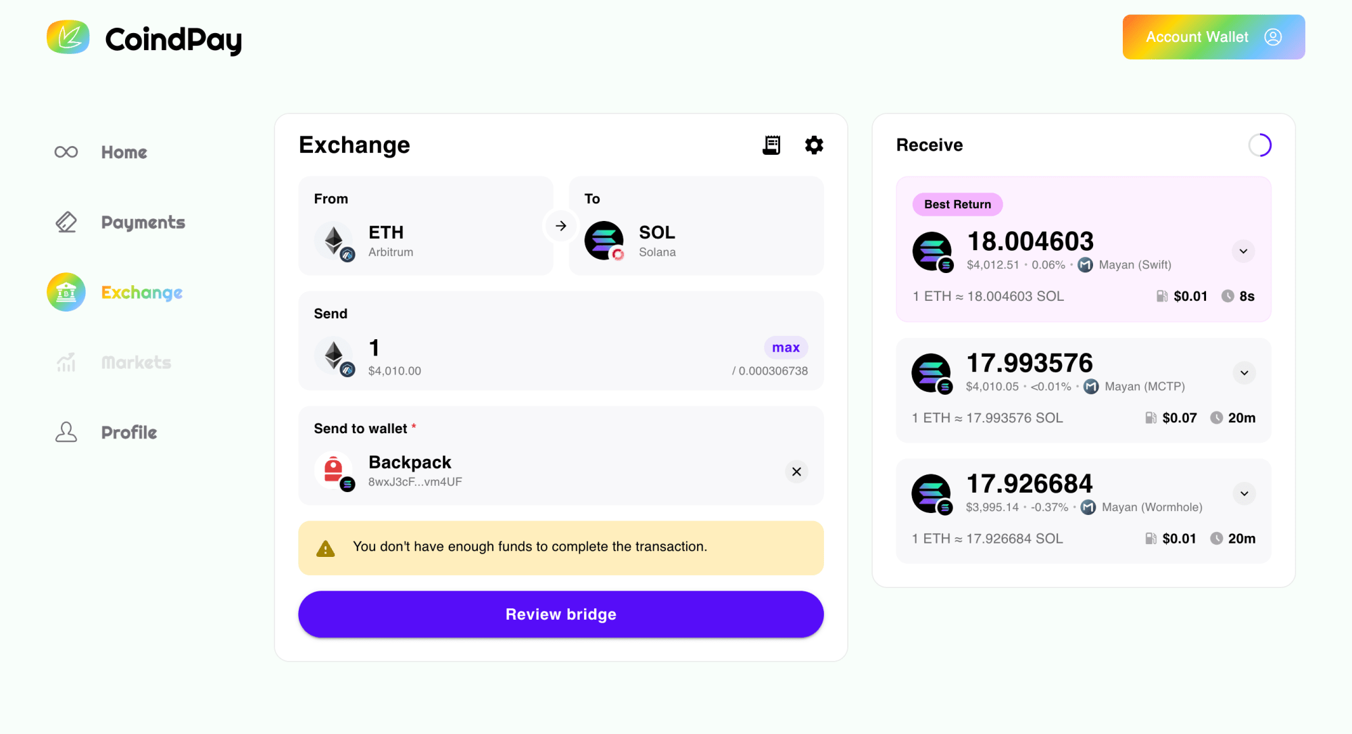
Task: Apply the max send amount
Action: pos(786,347)
